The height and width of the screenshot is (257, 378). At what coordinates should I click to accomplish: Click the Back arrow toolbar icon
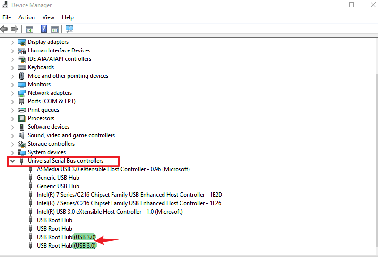4,29
